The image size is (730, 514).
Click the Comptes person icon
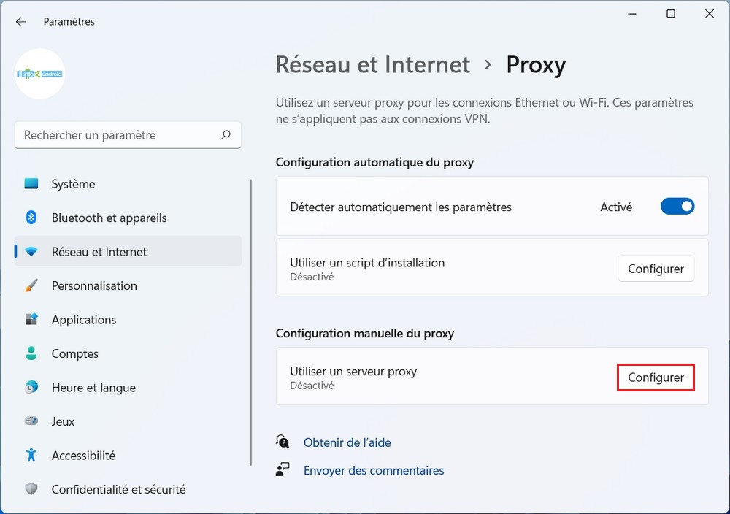pyautogui.click(x=31, y=353)
